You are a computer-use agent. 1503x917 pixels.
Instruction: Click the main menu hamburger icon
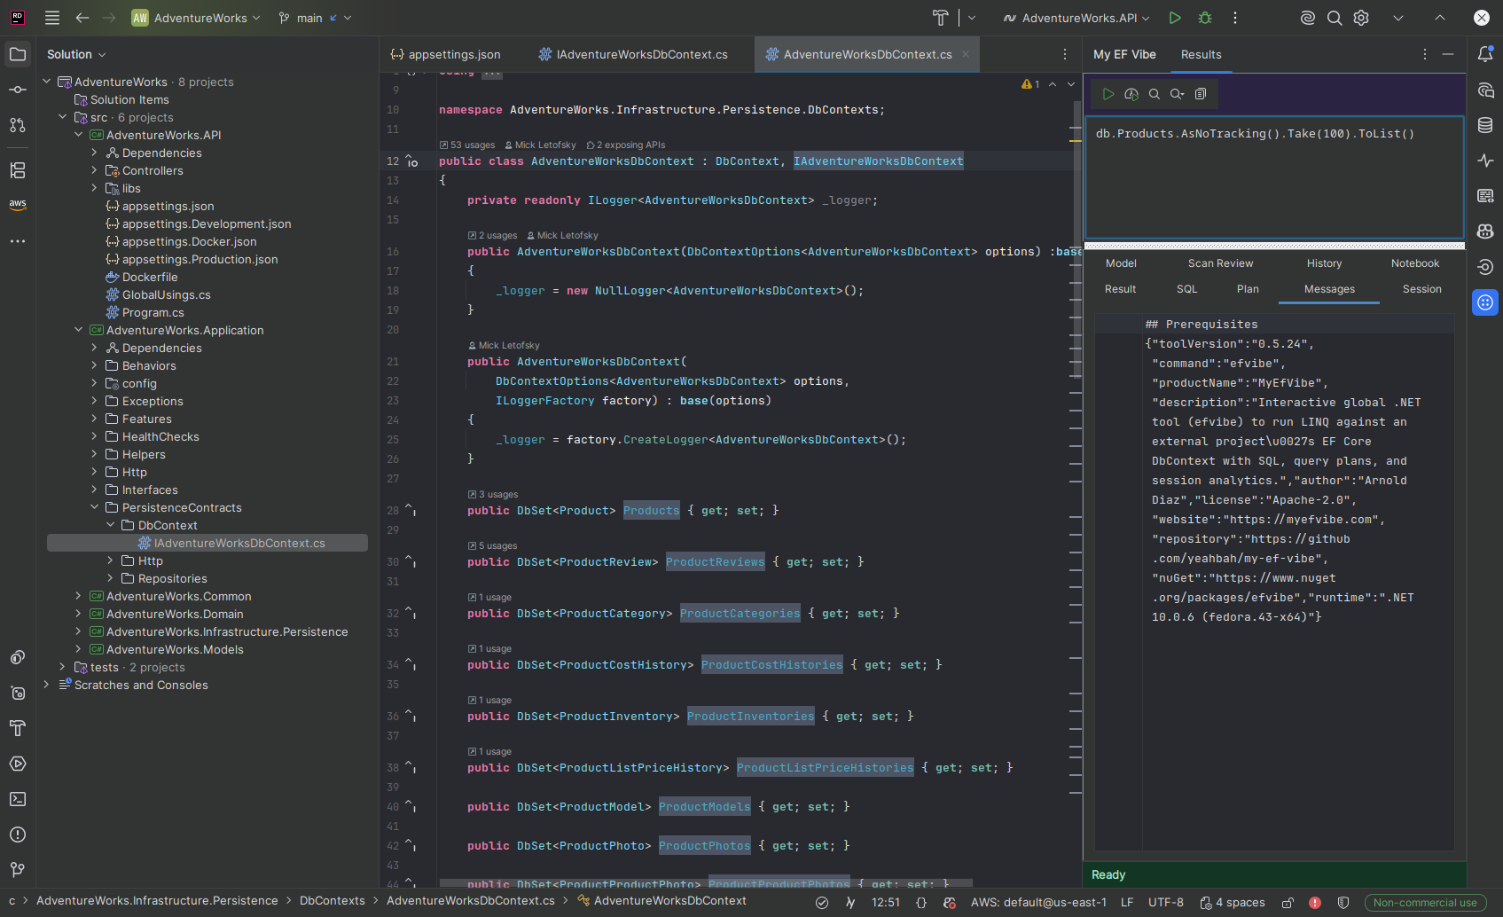click(52, 18)
